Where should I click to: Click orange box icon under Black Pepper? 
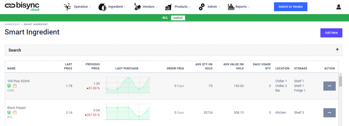pyautogui.click(x=15, y=112)
